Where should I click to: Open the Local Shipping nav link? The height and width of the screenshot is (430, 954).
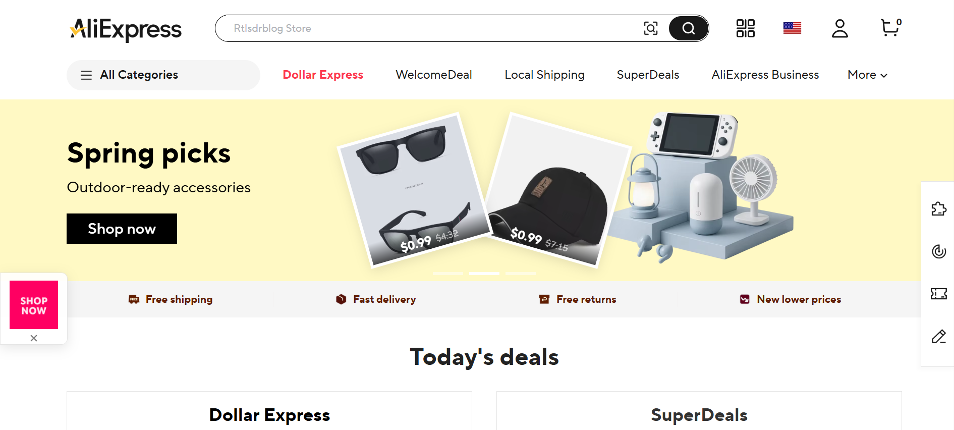tap(544, 75)
